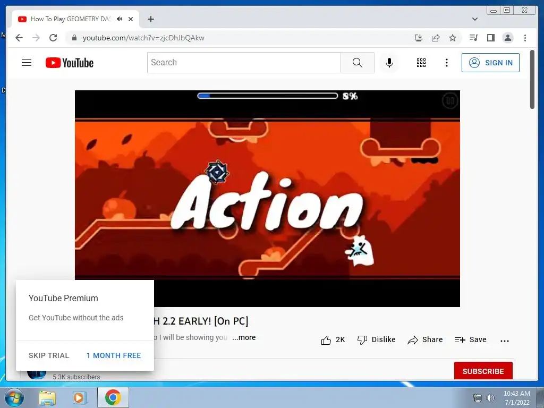Toggle Chrome side panel
The width and height of the screenshot is (544, 408).
pyautogui.click(x=490, y=38)
